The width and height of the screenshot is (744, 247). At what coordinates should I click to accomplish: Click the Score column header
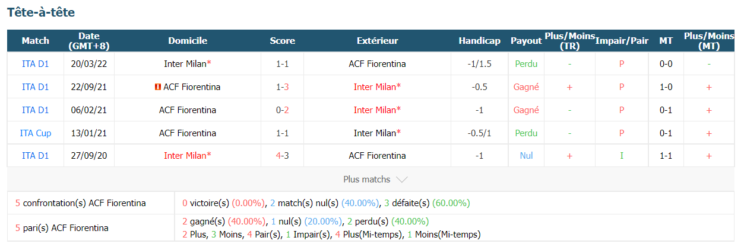point(283,41)
